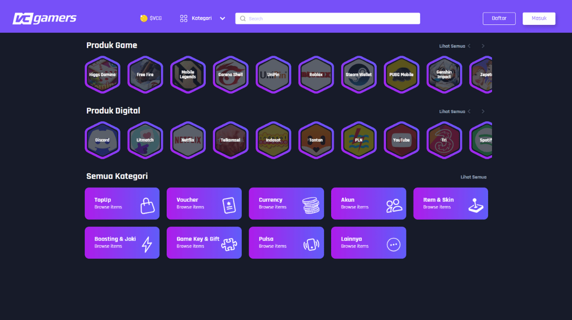The height and width of the screenshot is (320, 572).
Task: Open the Zepeto game icon
Action: pos(481,75)
